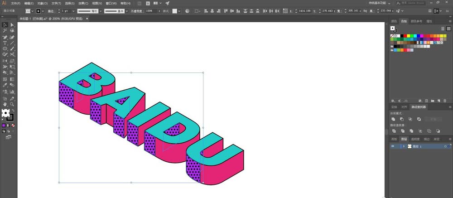
Task: Switch swatches to list view
Action: 443,29
